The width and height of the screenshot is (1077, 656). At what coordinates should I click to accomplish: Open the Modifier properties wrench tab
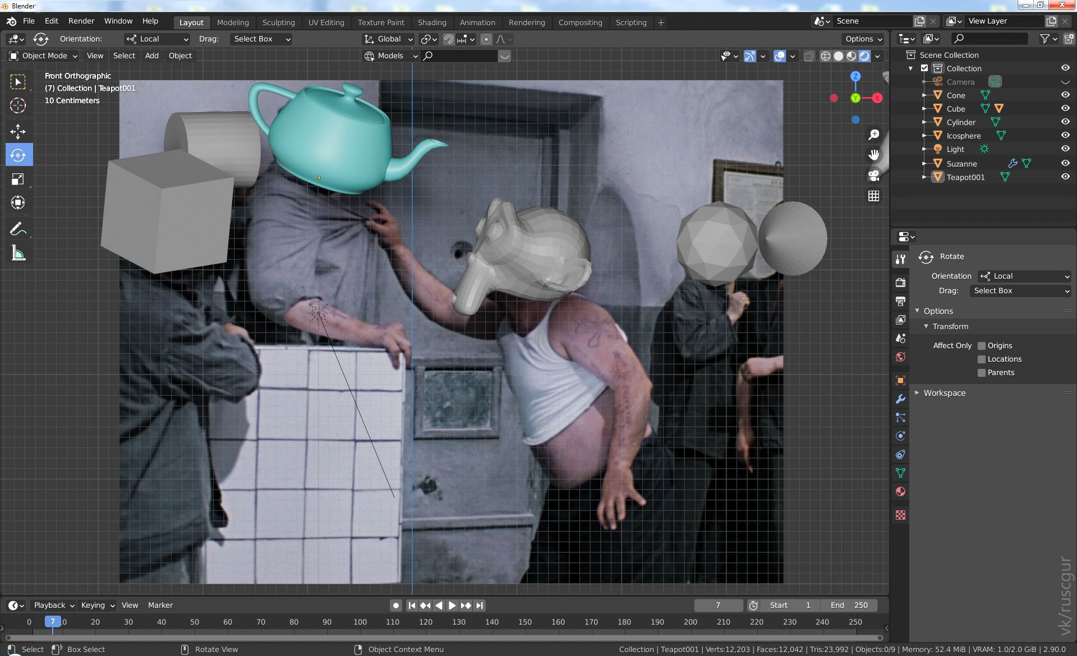click(900, 399)
